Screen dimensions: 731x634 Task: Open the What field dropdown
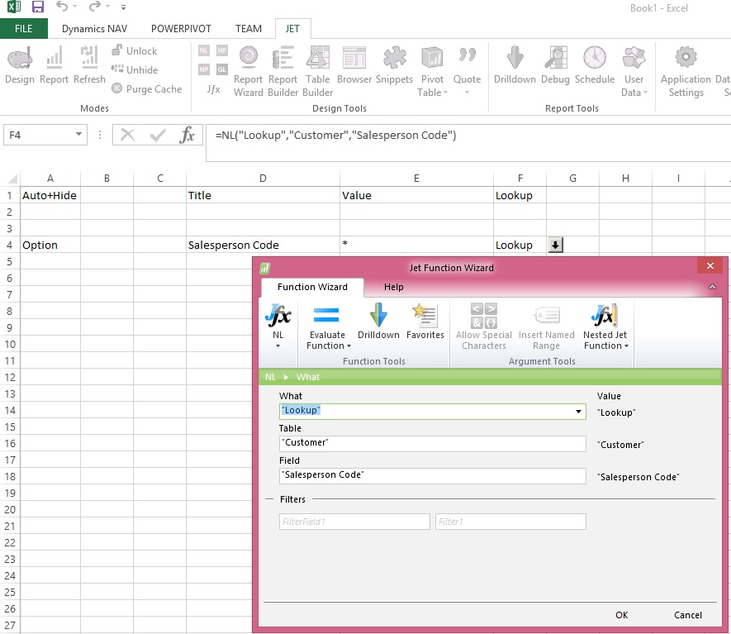pos(578,410)
